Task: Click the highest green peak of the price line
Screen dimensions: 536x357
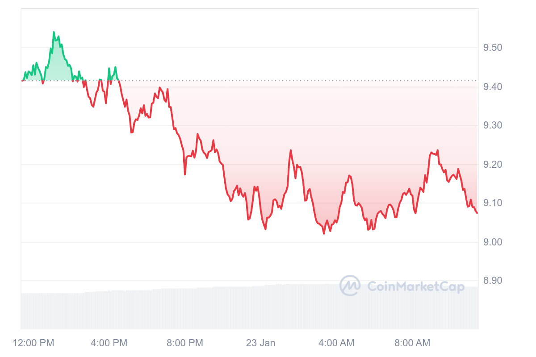Action: click(54, 33)
